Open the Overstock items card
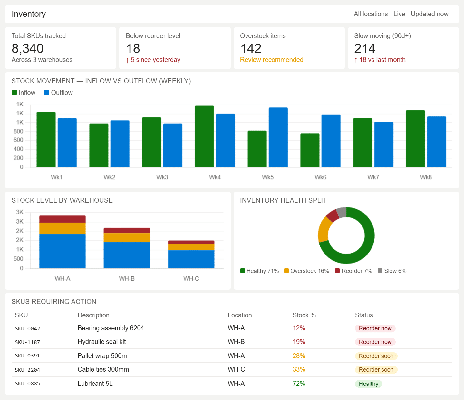 tap(289, 48)
